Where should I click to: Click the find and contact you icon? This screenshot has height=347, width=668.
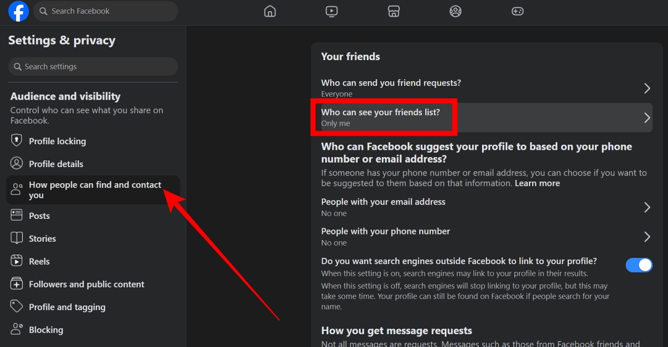click(x=17, y=190)
